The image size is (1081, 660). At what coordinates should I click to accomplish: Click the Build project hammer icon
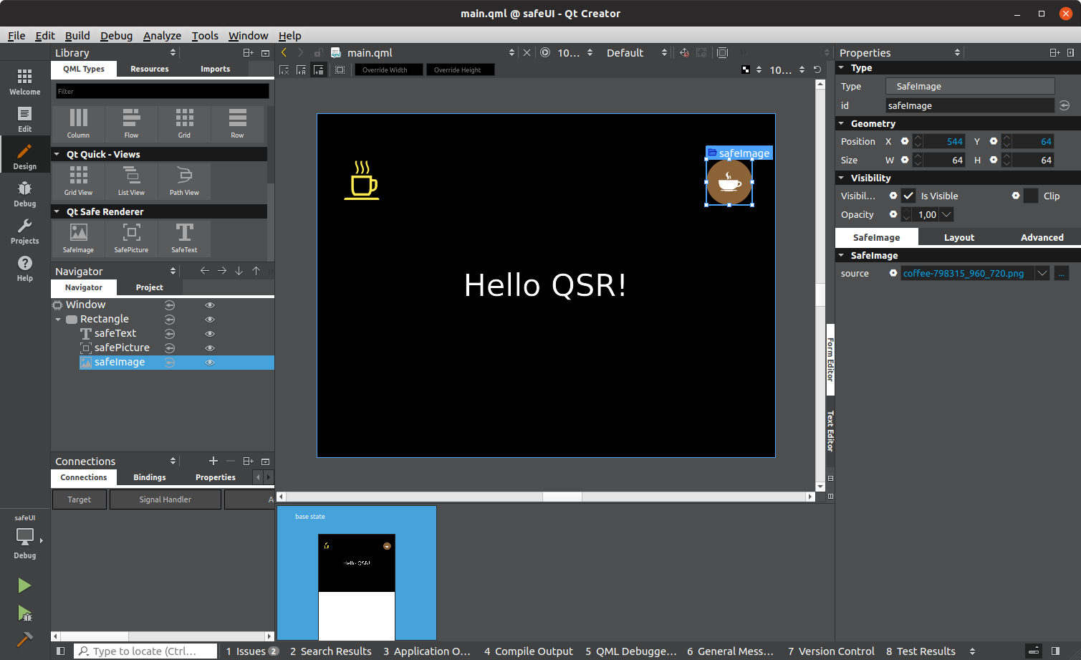pyautogui.click(x=24, y=639)
